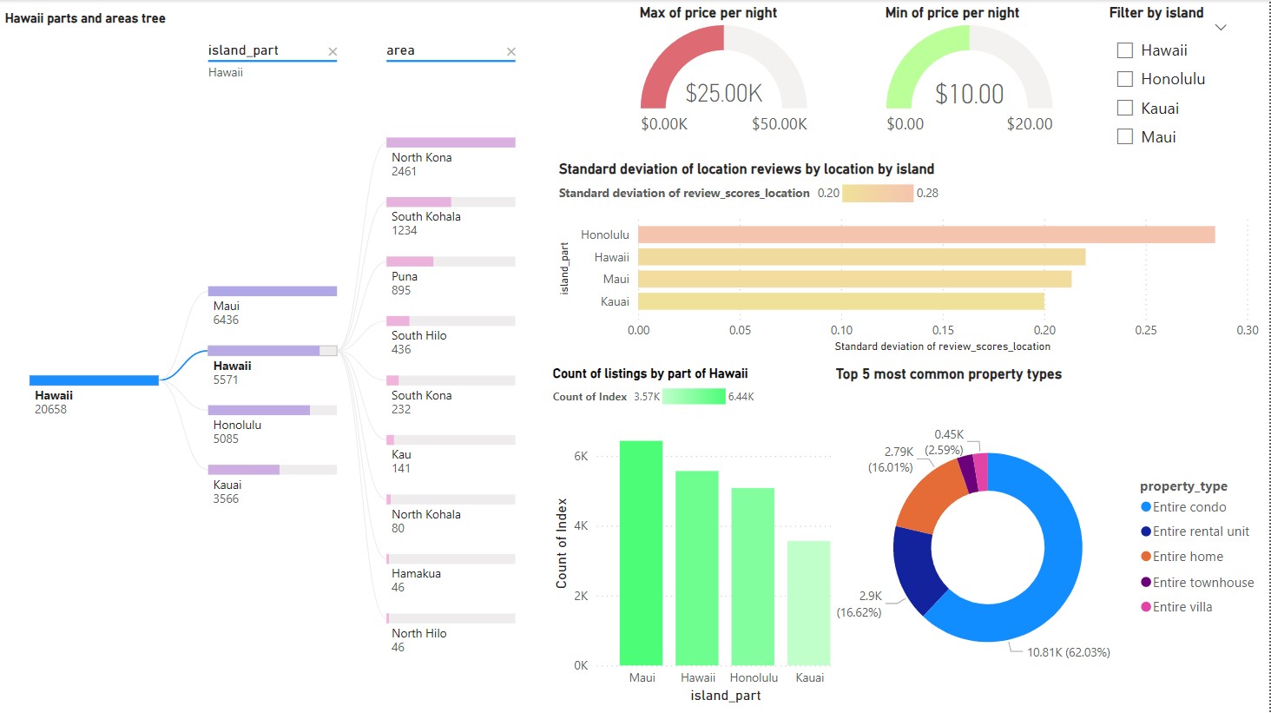The height and width of the screenshot is (713, 1271).
Task: Select the North Kona area node
Action: pos(451,142)
